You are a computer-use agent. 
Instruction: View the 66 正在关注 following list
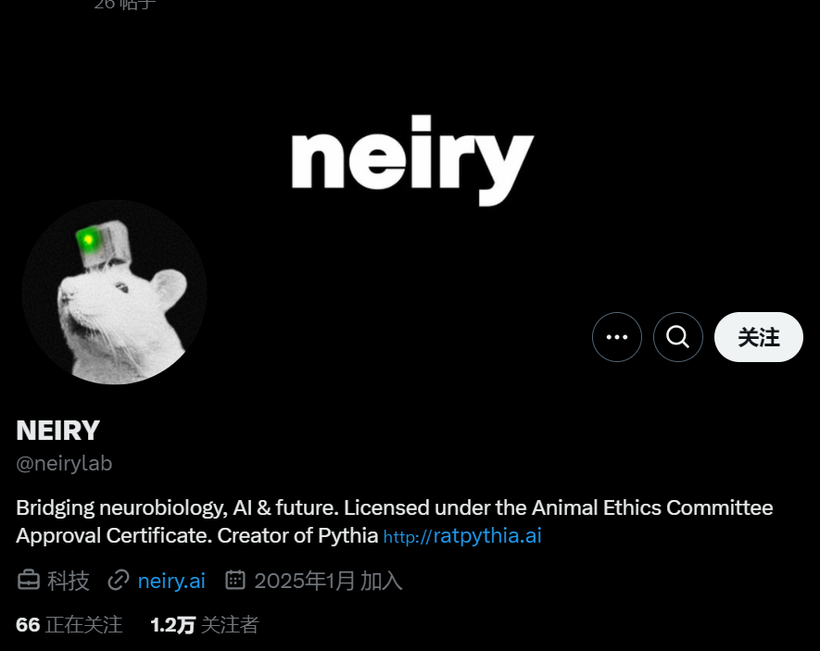(69, 625)
